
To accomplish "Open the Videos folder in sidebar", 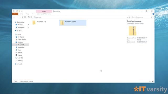I will [x=20, y=55].
